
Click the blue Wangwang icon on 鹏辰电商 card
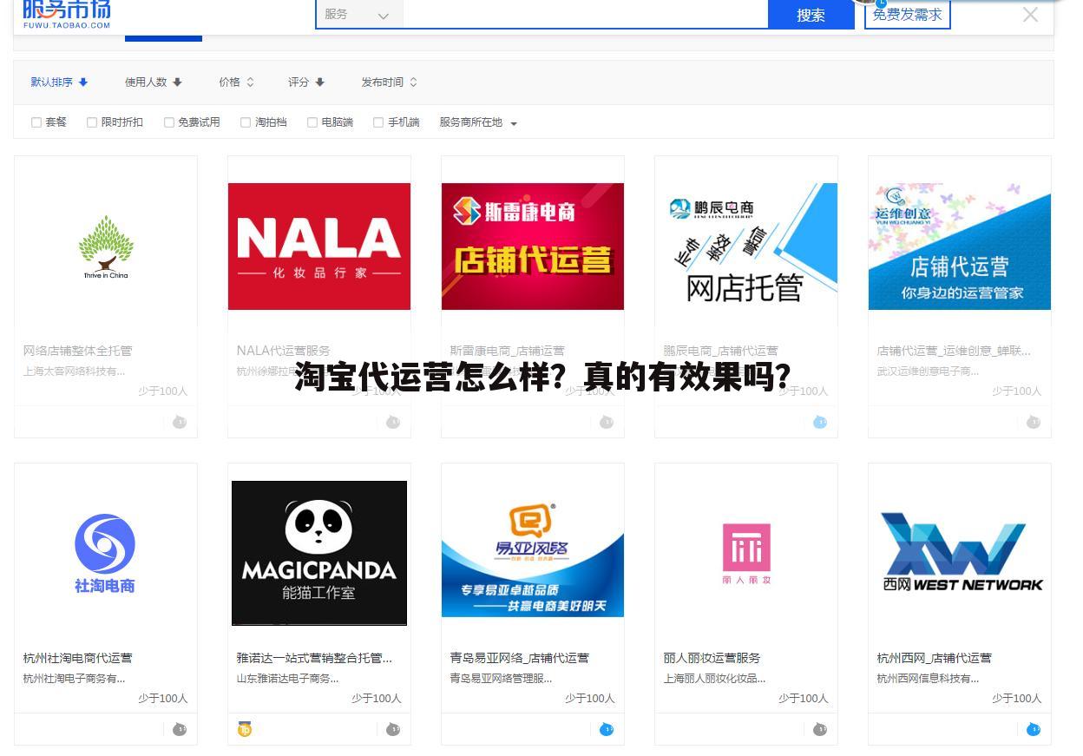(x=820, y=422)
